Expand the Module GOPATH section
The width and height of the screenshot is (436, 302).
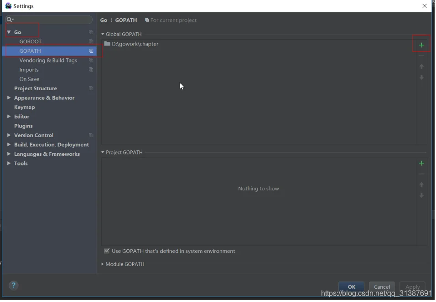(103, 265)
